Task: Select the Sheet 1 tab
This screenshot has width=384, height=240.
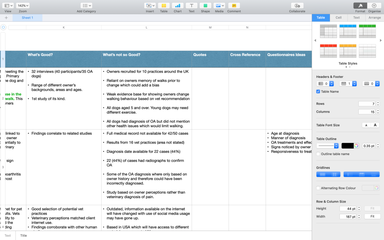Action: (x=27, y=18)
